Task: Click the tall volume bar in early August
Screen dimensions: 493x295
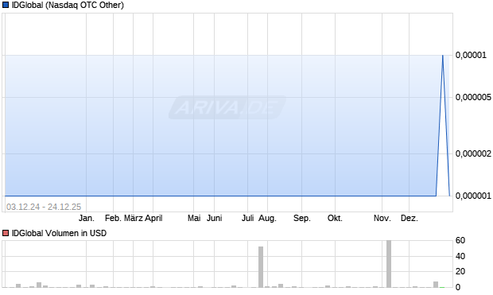Action: 261,266
